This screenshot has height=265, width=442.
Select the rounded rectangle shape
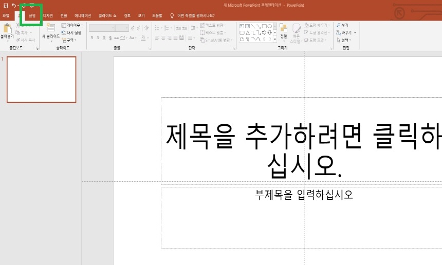(x=242, y=33)
